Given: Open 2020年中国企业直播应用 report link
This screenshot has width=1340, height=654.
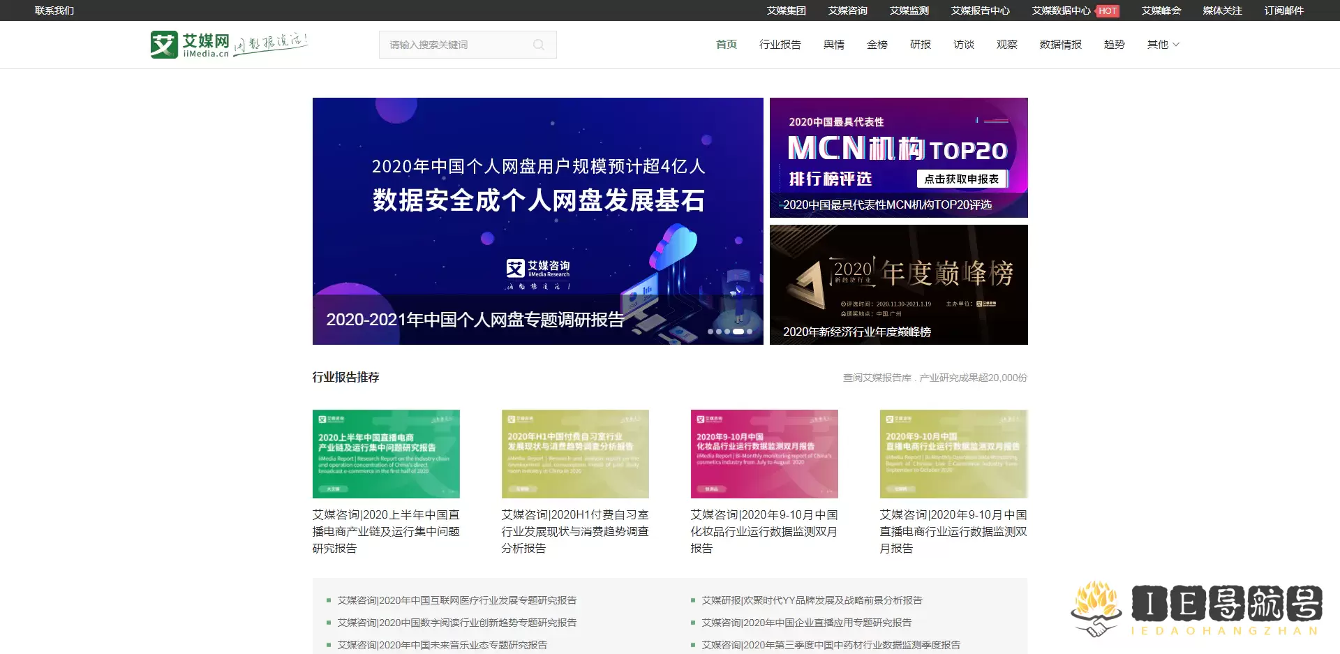Looking at the screenshot, I should point(807,623).
